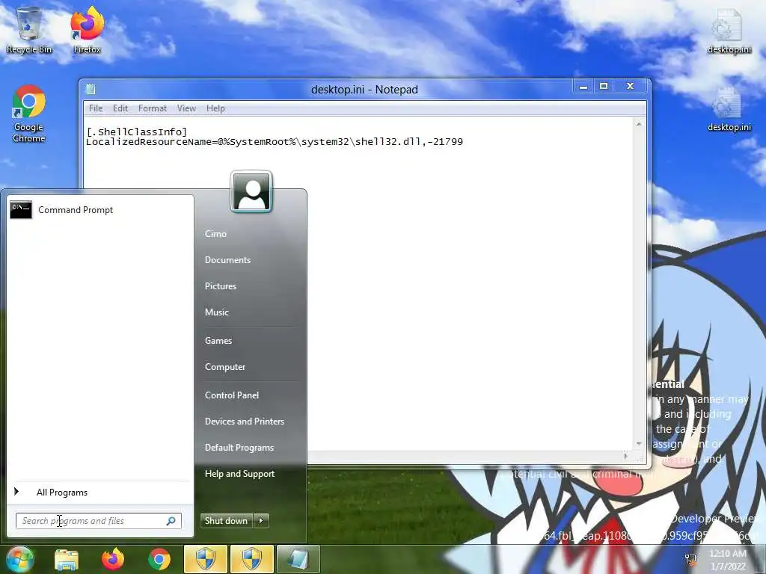Open the Edit menu in Notepad
The height and width of the screenshot is (574, 766).
(x=120, y=108)
